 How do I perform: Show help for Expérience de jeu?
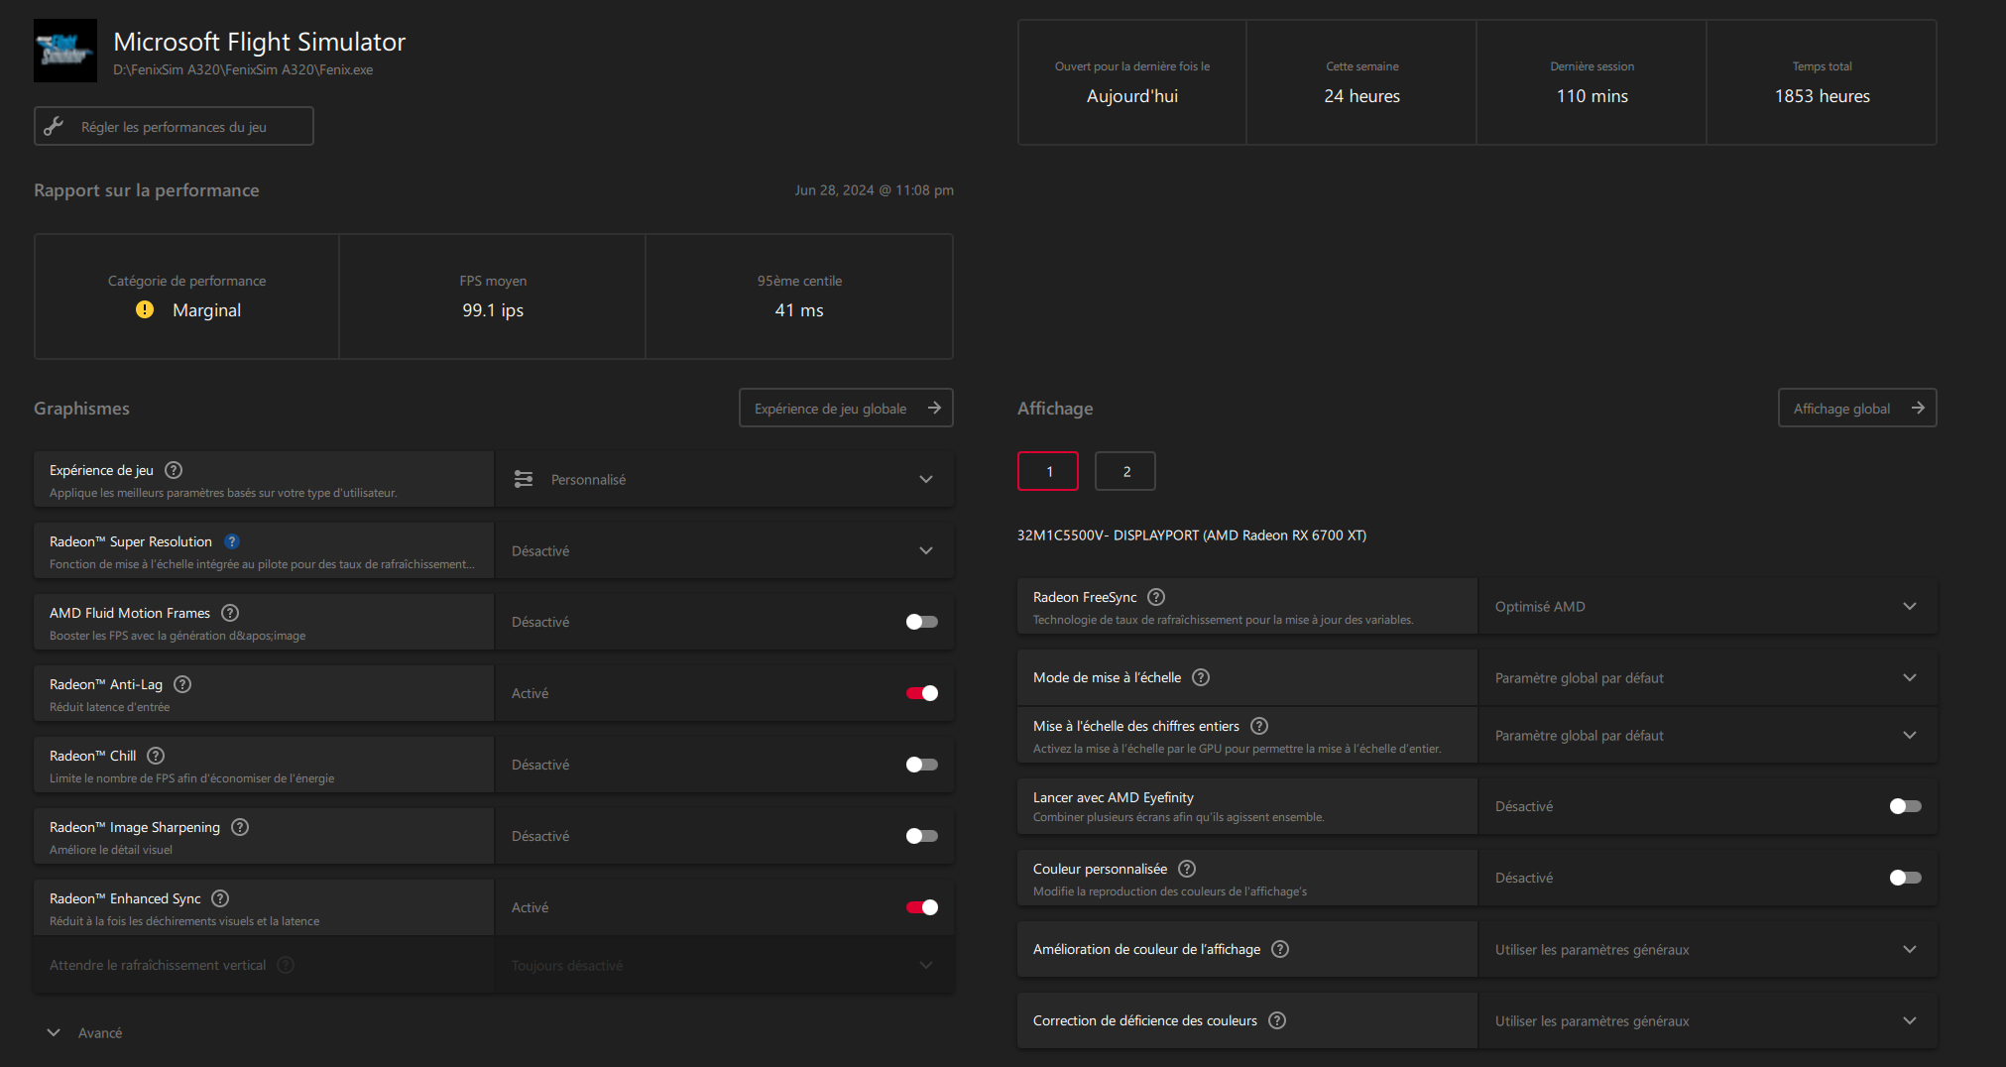[x=174, y=470]
